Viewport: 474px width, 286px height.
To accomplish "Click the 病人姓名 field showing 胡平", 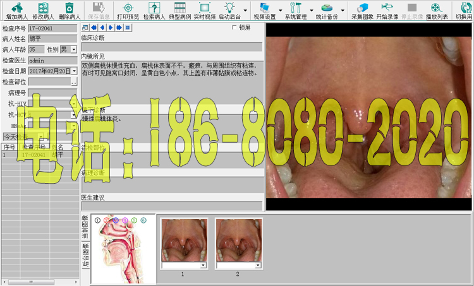I will pos(52,39).
